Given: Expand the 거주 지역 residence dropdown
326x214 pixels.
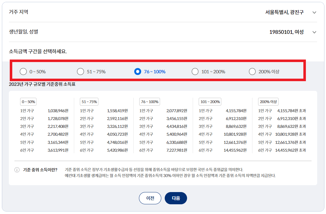Looking at the screenshot, I should (314, 13).
